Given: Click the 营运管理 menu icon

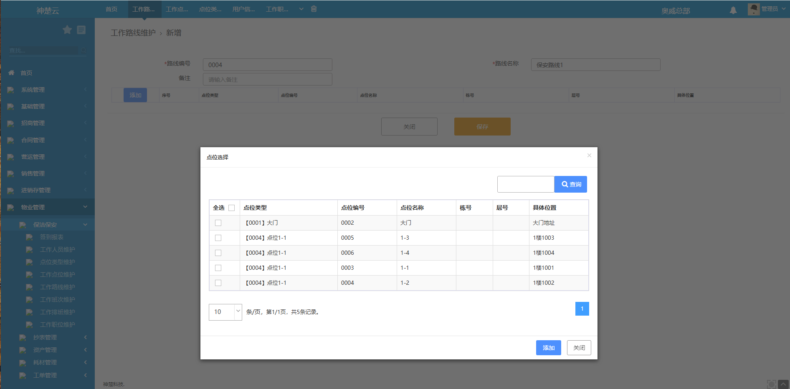Looking at the screenshot, I should pyautogui.click(x=11, y=157).
